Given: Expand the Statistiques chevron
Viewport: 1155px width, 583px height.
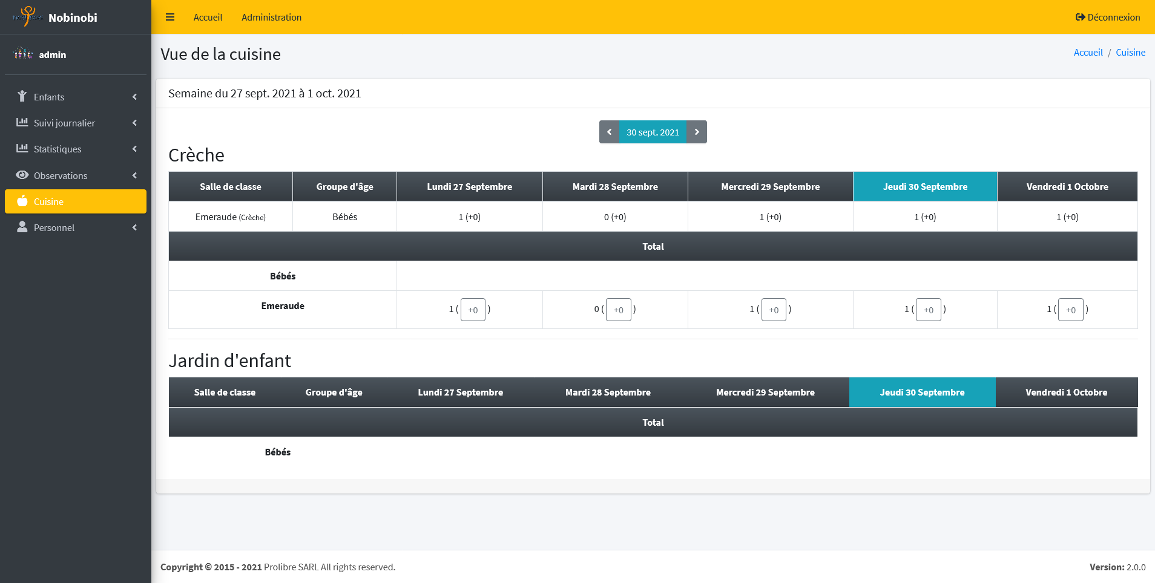Looking at the screenshot, I should pyautogui.click(x=134, y=149).
